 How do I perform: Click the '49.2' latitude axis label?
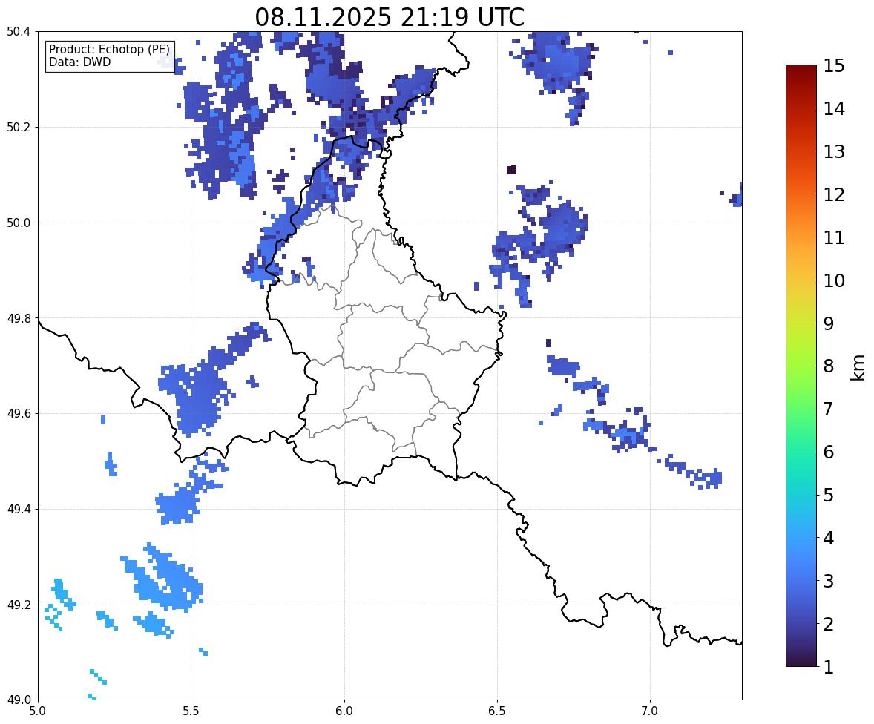coord(19,605)
